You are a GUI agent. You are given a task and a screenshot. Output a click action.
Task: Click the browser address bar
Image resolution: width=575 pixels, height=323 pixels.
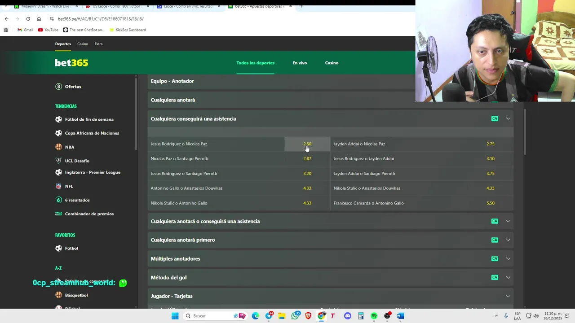pos(225,19)
